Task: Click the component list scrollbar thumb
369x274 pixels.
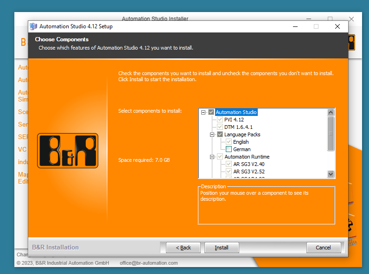Action: coord(331,134)
